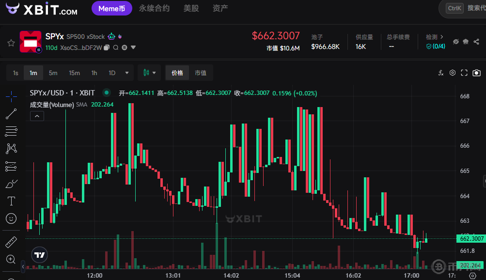Show chart by 市值 market cap
The width and height of the screenshot is (486, 280).
point(201,73)
